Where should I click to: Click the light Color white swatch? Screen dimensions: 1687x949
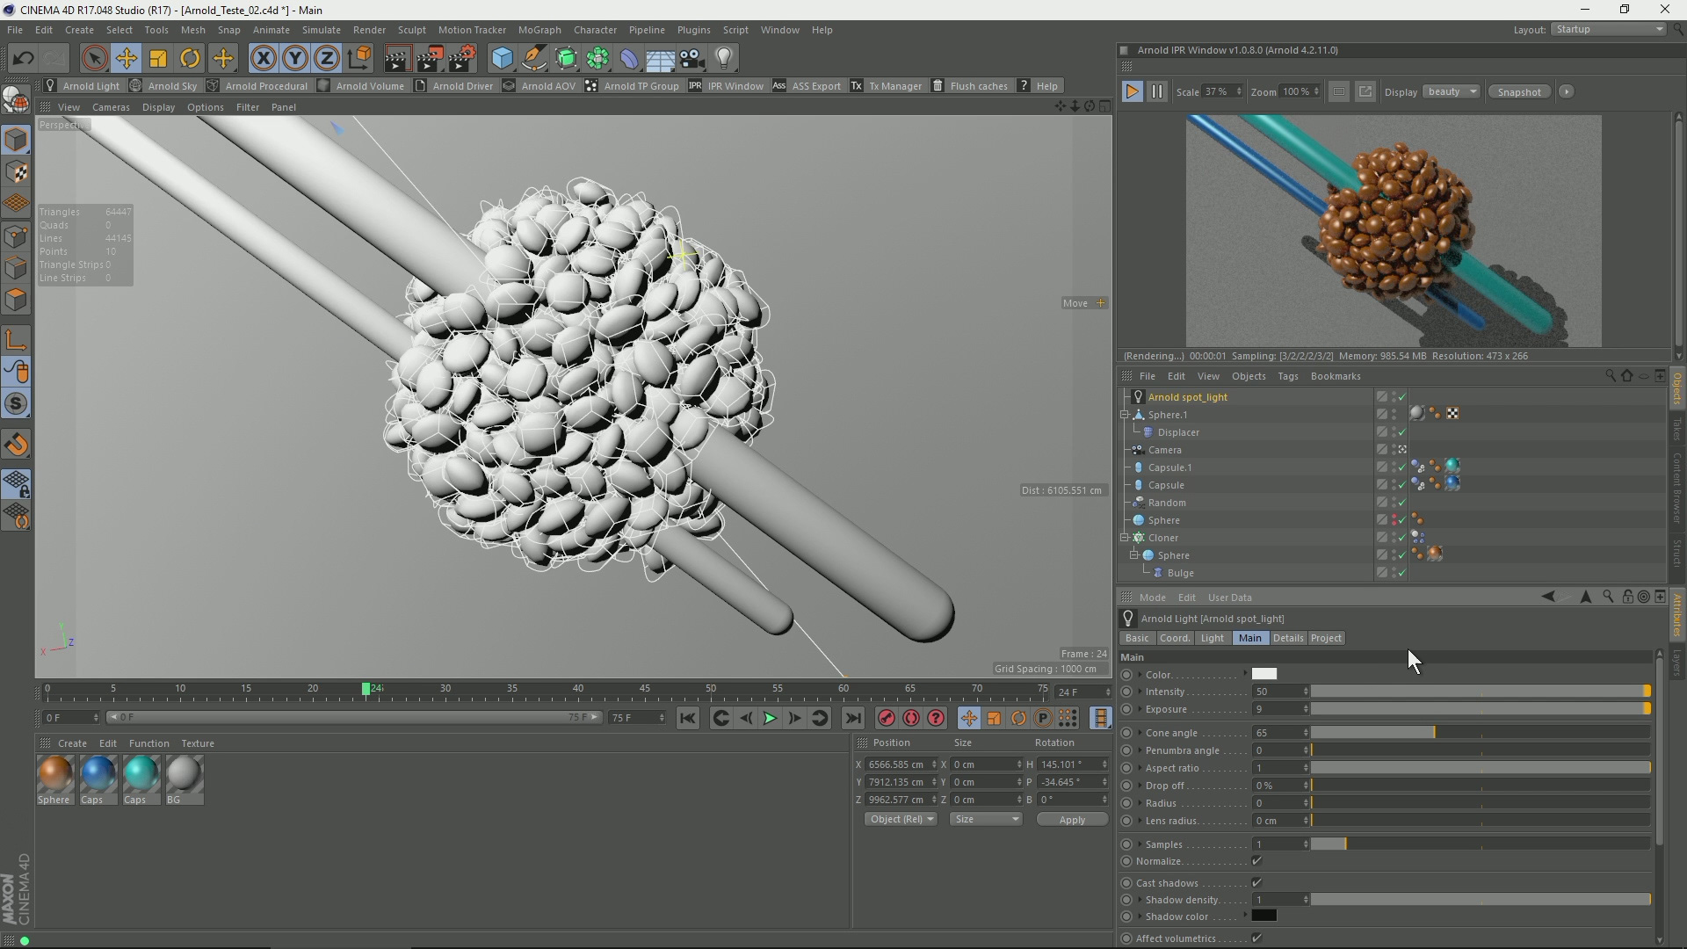click(x=1264, y=674)
